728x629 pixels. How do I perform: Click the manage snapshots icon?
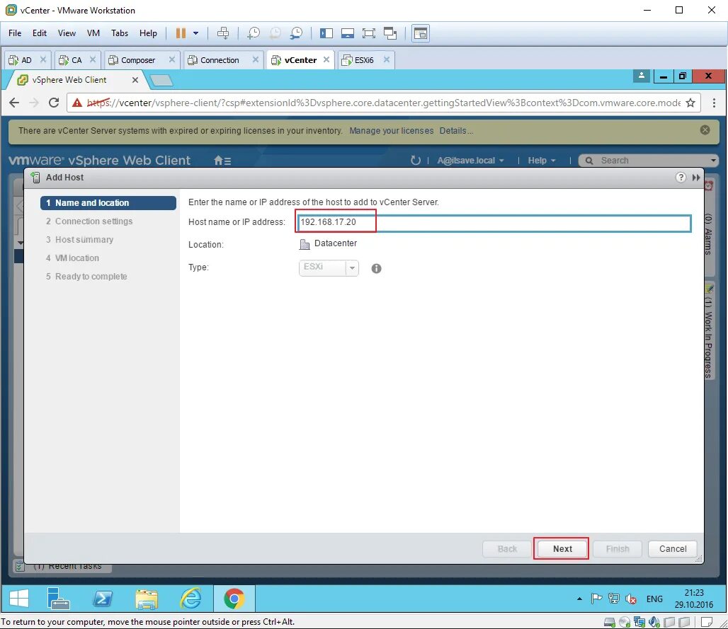(296, 33)
